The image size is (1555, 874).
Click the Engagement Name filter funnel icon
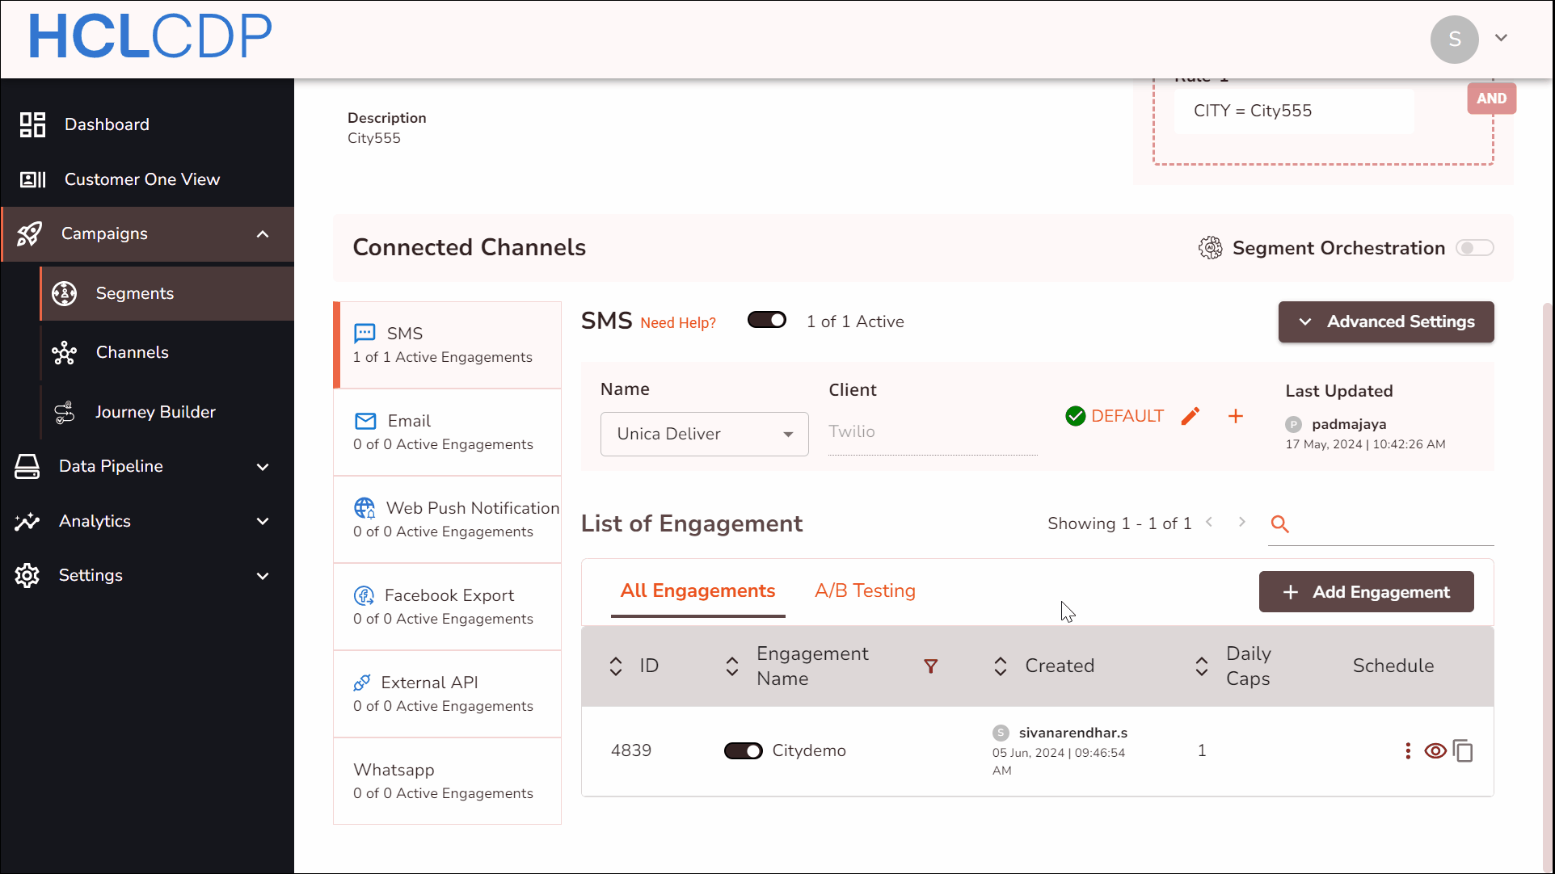[x=930, y=666]
